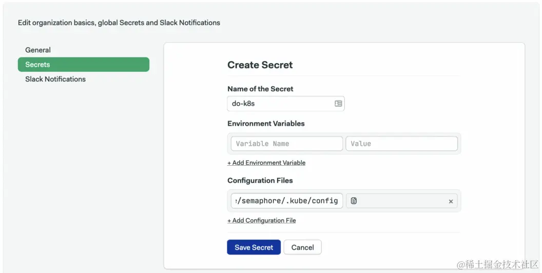Click the Add Environment Variable link
Image resolution: width=542 pixels, height=273 pixels.
pos(266,163)
